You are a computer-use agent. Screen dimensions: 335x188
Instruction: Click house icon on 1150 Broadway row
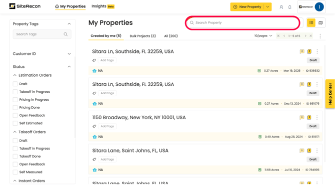(94, 137)
